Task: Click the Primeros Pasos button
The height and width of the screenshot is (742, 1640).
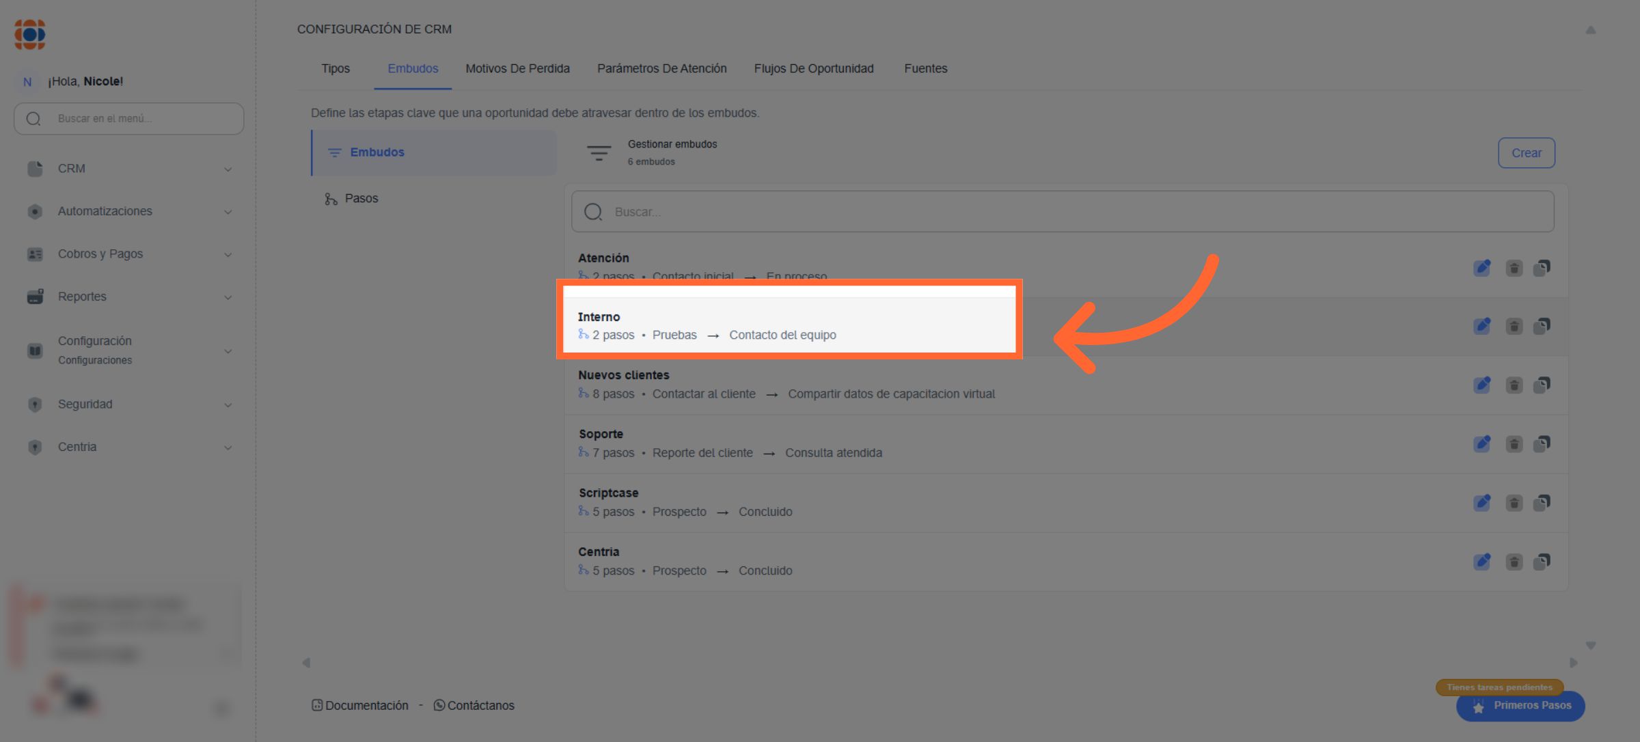Action: [1520, 706]
